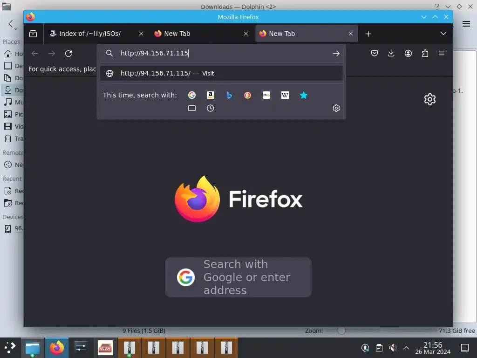Viewport: 477px width, 358px height.
Task: Search this time with DuckDuckGo icon
Action: click(x=248, y=95)
